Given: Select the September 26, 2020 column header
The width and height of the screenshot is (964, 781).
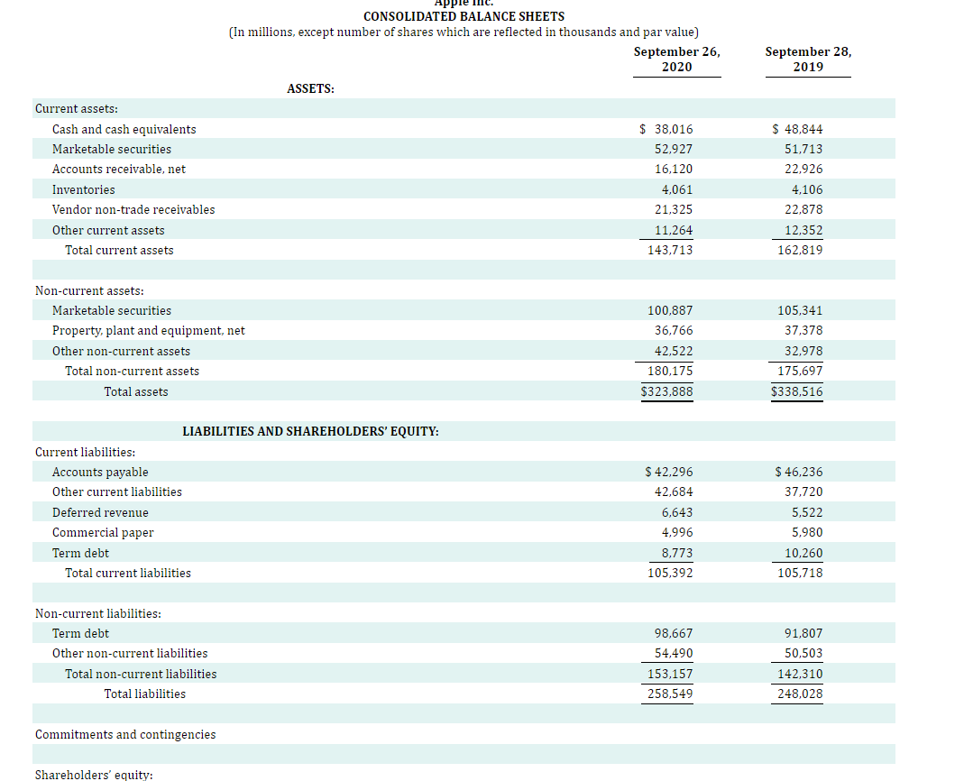Looking at the screenshot, I should (x=676, y=59).
